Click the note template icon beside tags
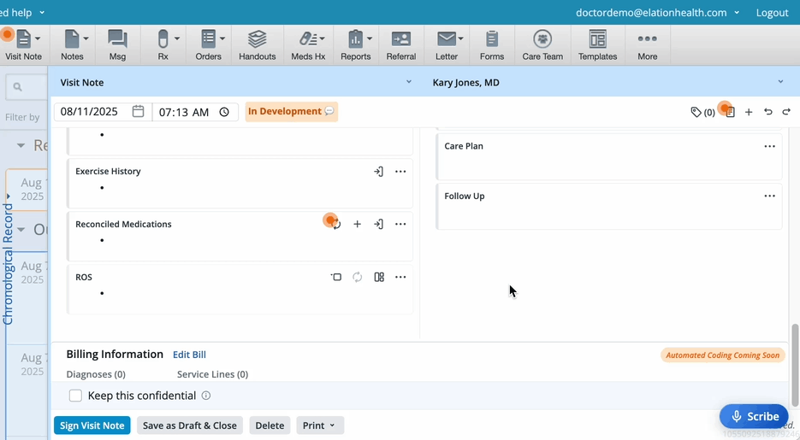Viewport: 800px width, 440px height. click(x=730, y=112)
